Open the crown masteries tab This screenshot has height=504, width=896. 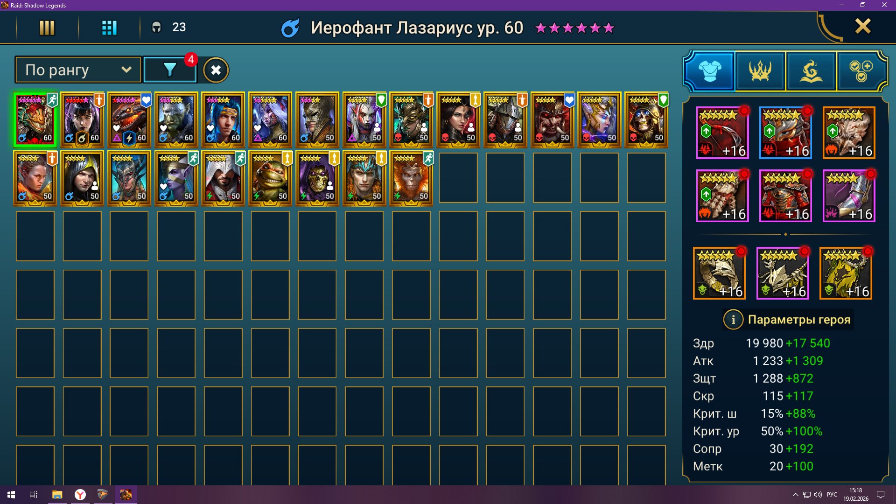760,71
